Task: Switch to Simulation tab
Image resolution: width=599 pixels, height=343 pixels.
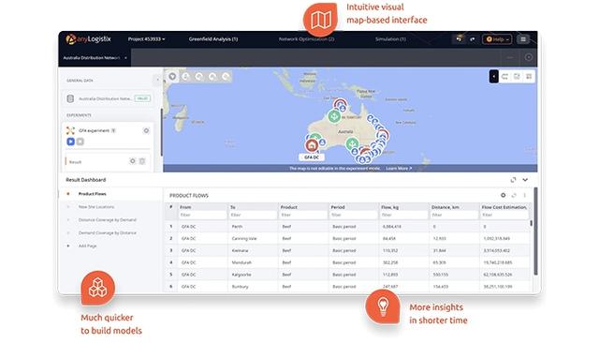Action: pyautogui.click(x=390, y=39)
